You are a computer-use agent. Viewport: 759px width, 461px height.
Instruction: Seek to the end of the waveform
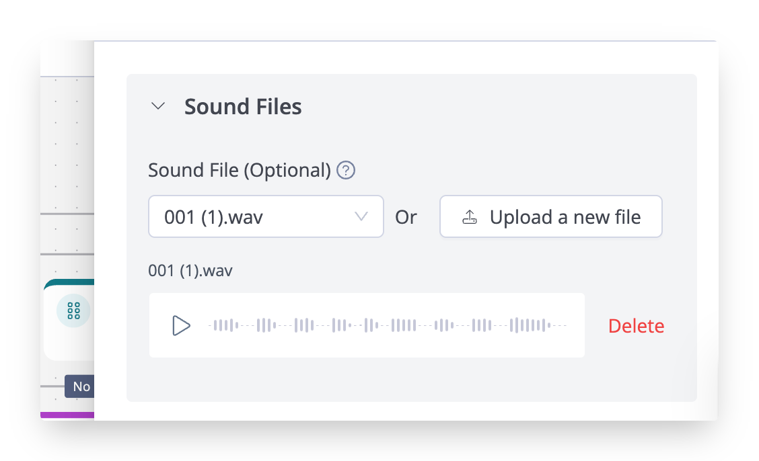coord(565,325)
